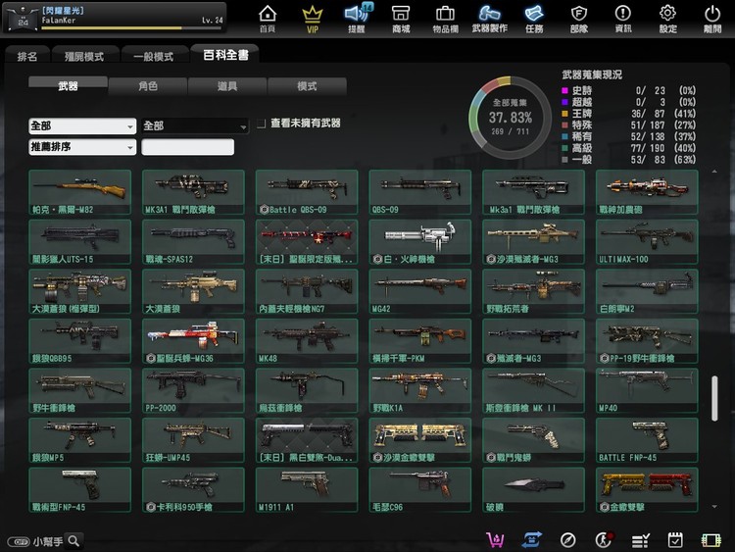Select the 角色 sub-tab
The image size is (735, 552).
point(148,86)
